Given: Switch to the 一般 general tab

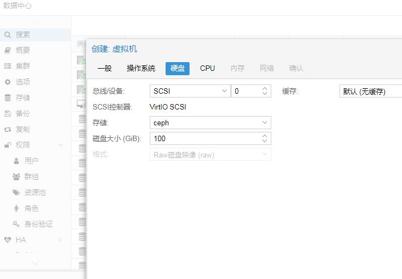Looking at the screenshot, I should [x=105, y=68].
